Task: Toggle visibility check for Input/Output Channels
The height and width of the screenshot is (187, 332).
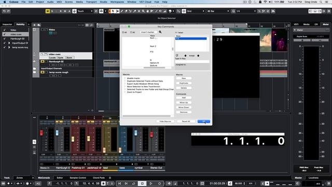Action: (4, 43)
